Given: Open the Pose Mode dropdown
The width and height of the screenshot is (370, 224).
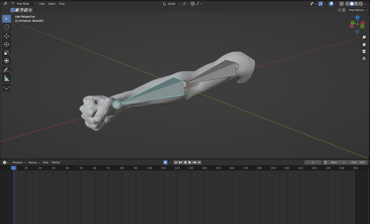Looking at the screenshot, I should pyautogui.click(x=23, y=3).
